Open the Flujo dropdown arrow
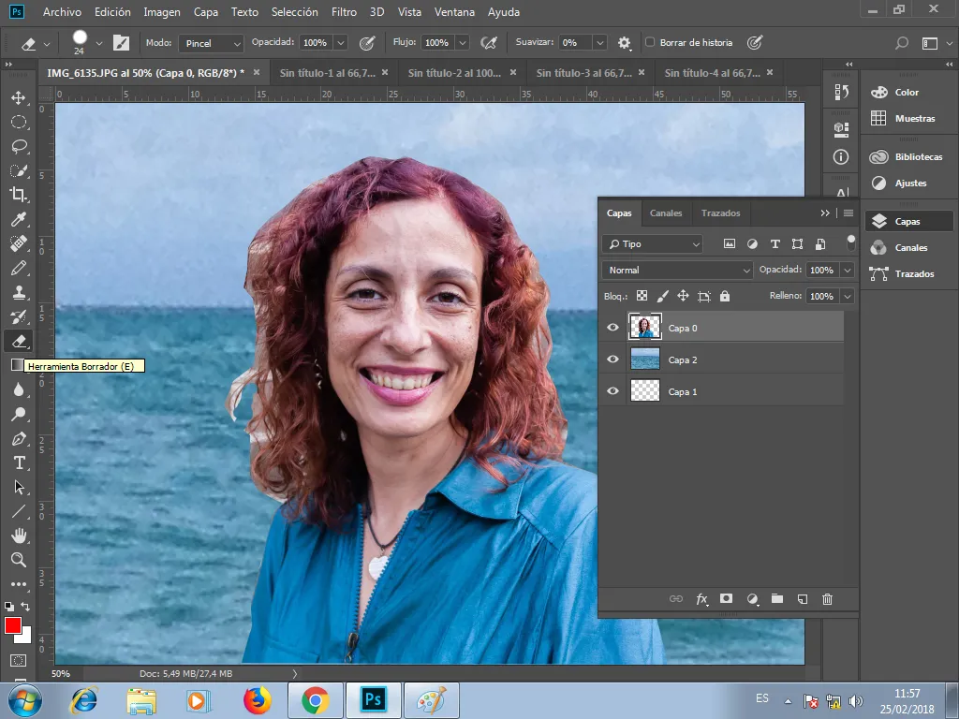 (463, 43)
